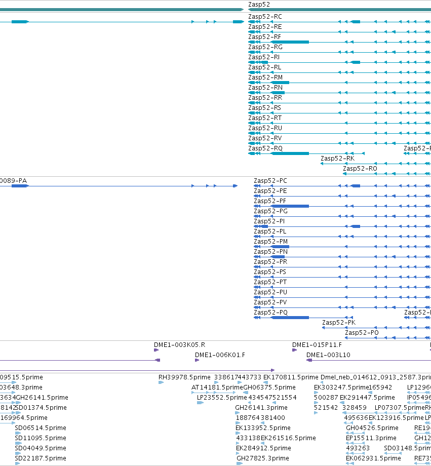Click the LP23552.5prime EST label

coord(222,397)
